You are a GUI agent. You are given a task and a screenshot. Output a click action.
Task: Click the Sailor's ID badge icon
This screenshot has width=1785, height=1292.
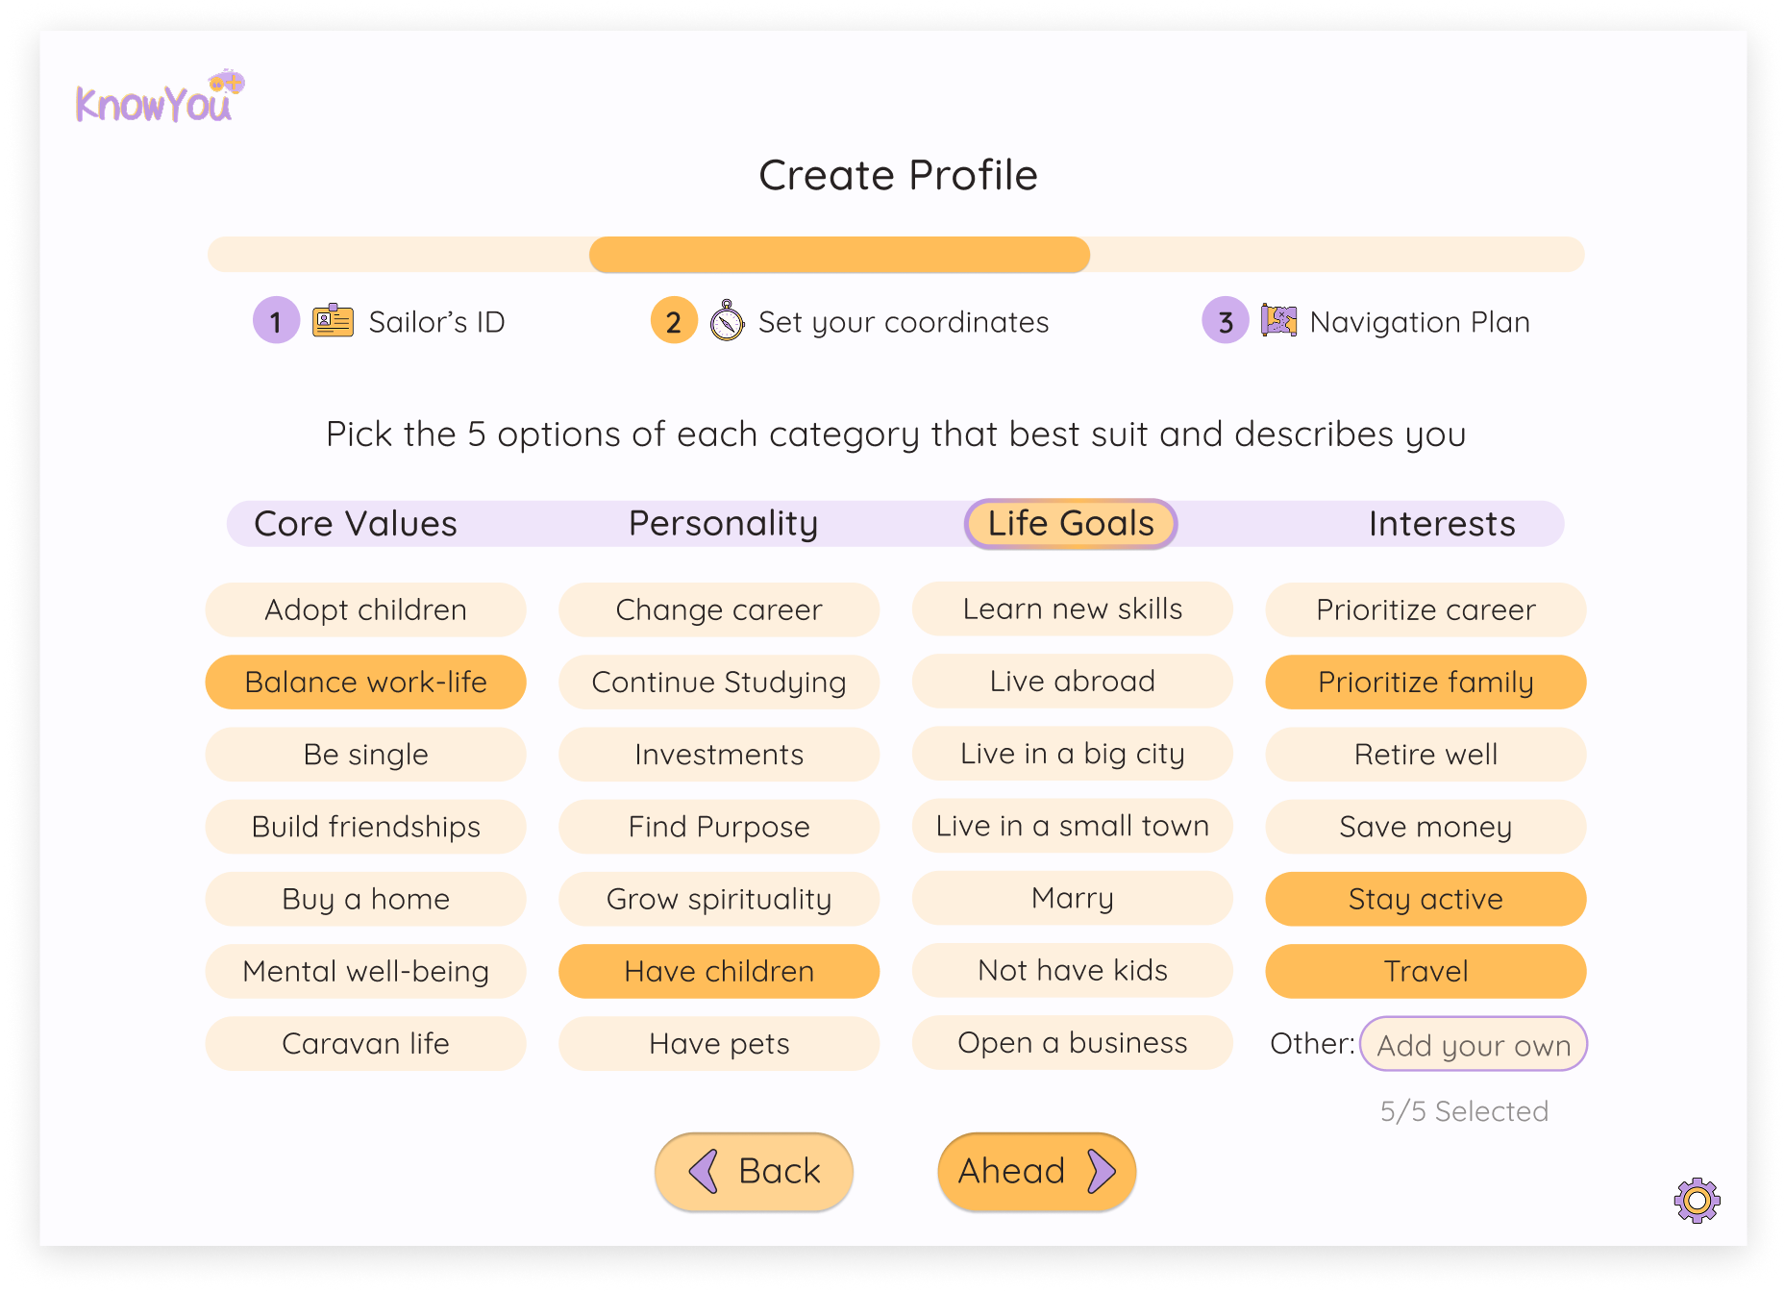(334, 320)
